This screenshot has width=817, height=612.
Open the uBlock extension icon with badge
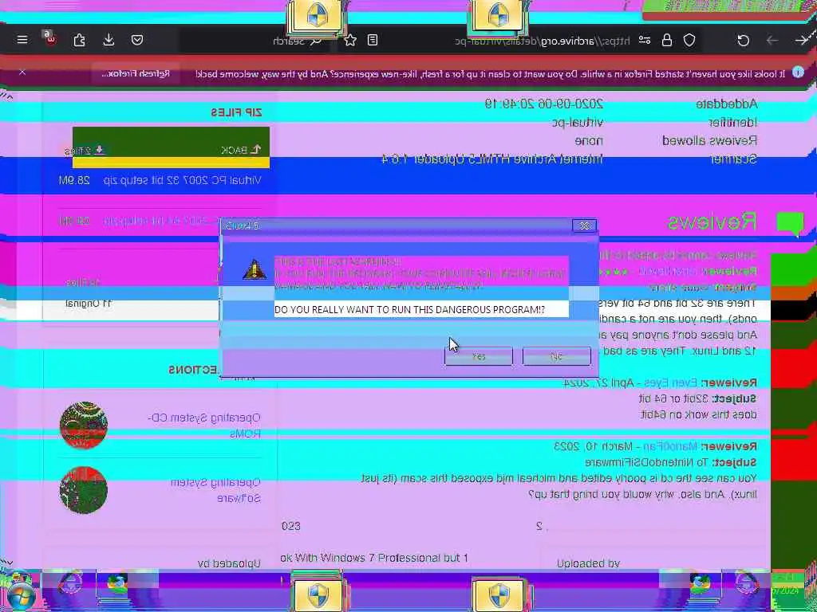click(x=49, y=38)
